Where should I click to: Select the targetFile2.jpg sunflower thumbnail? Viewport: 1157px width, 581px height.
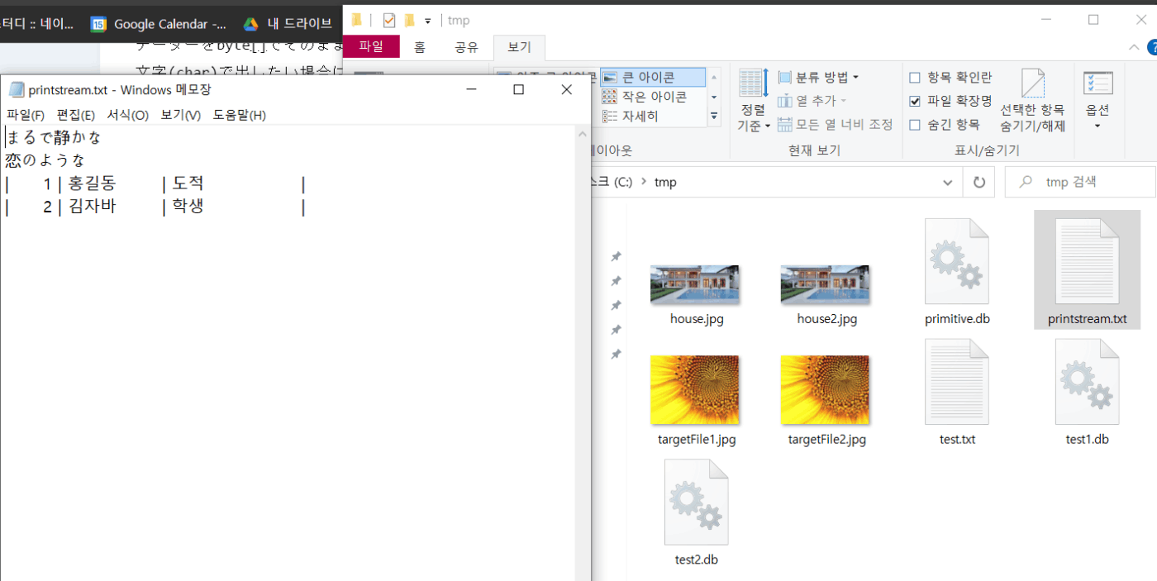826,390
